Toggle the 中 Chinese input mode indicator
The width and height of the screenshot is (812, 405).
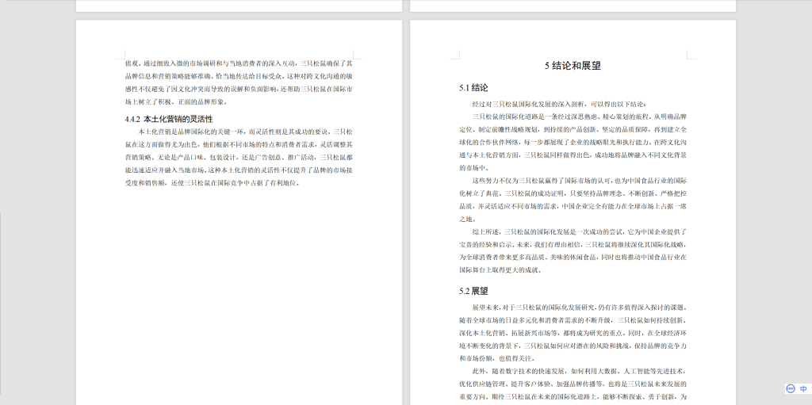(x=804, y=388)
